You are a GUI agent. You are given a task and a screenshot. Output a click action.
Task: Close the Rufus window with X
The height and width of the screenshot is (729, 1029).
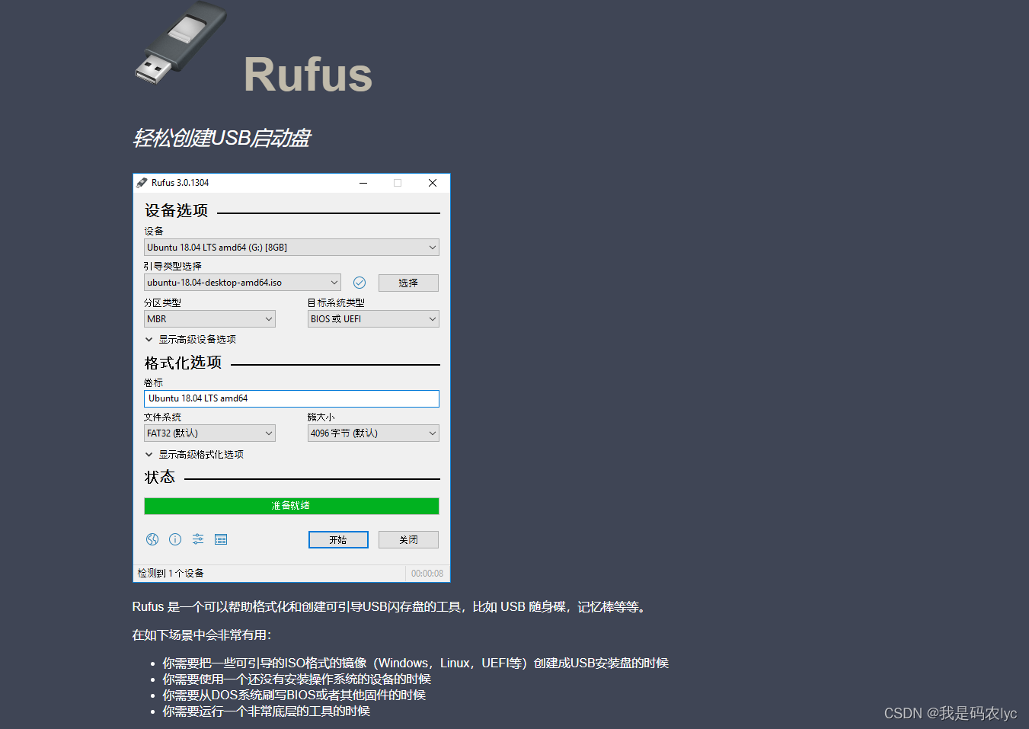tap(433, 183)
